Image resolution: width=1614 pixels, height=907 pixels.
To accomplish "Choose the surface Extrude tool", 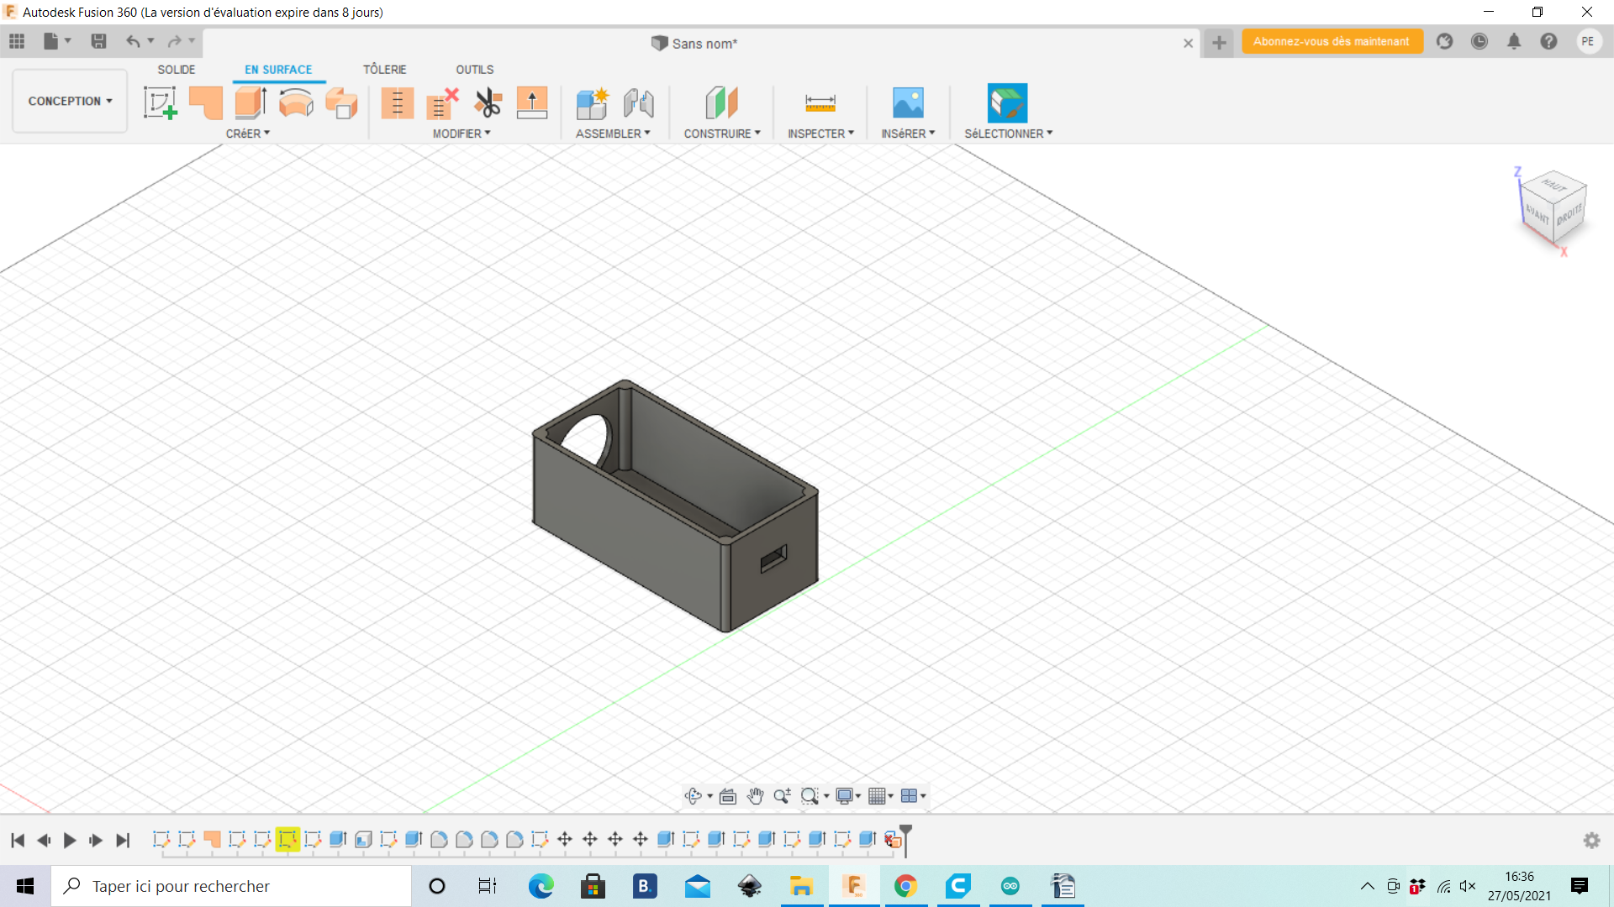I will (251, 103).
